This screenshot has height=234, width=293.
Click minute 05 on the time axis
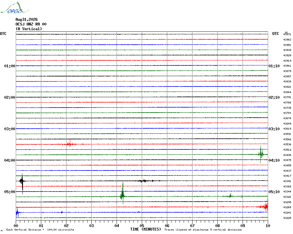click(142, 226)
